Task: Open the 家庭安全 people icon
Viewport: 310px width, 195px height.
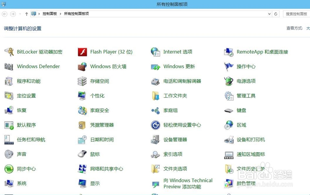Action: (x=82, y=110)
